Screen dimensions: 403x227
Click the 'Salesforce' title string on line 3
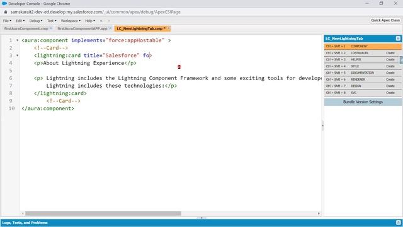pos(121,55)
